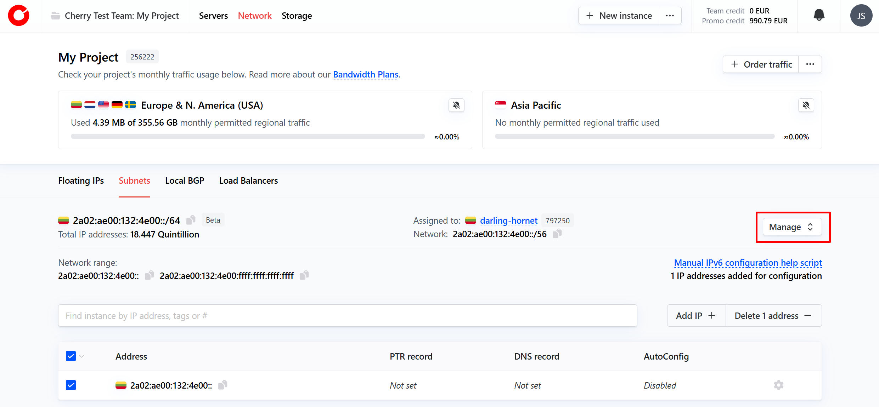Open the Manual IPv6 configuration help script link
The height and width of the screenshot is (407, 879).
tap(748, 263)
